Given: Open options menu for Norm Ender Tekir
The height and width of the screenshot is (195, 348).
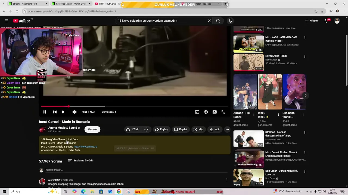Looking at the screenshot, I should click(x=305, y=56).
